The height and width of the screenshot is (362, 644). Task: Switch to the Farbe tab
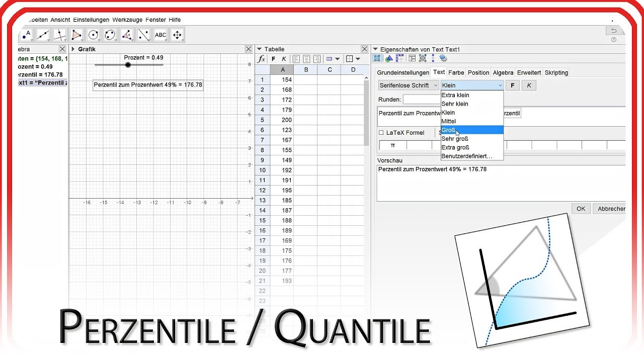click(456, 72)
